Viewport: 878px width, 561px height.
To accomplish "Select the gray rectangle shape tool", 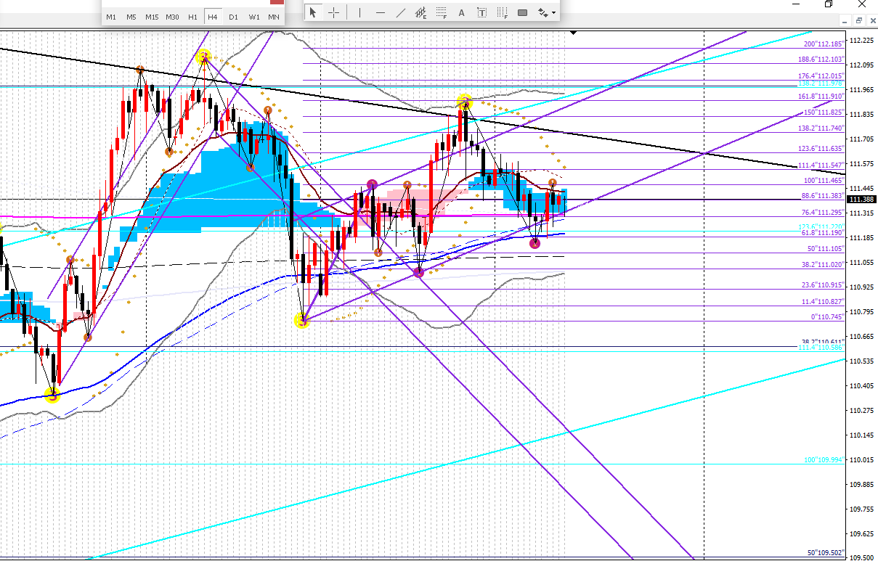I will 522,12.
